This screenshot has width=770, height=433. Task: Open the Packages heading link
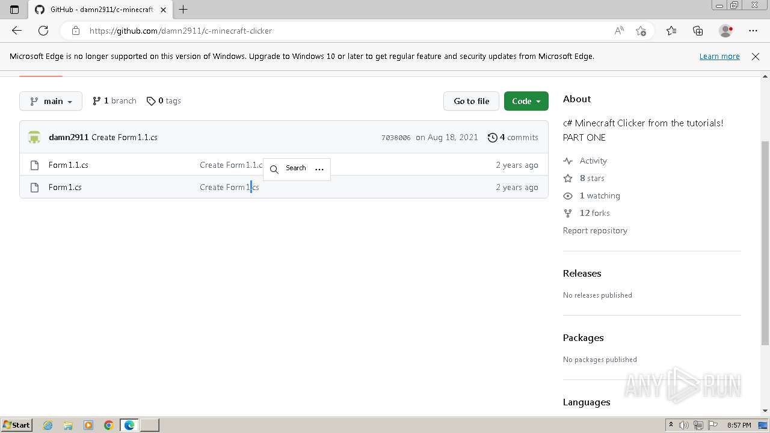(583, 337)
